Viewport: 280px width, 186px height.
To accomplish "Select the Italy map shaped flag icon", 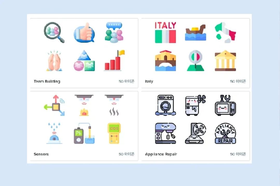I will [225, 33].
